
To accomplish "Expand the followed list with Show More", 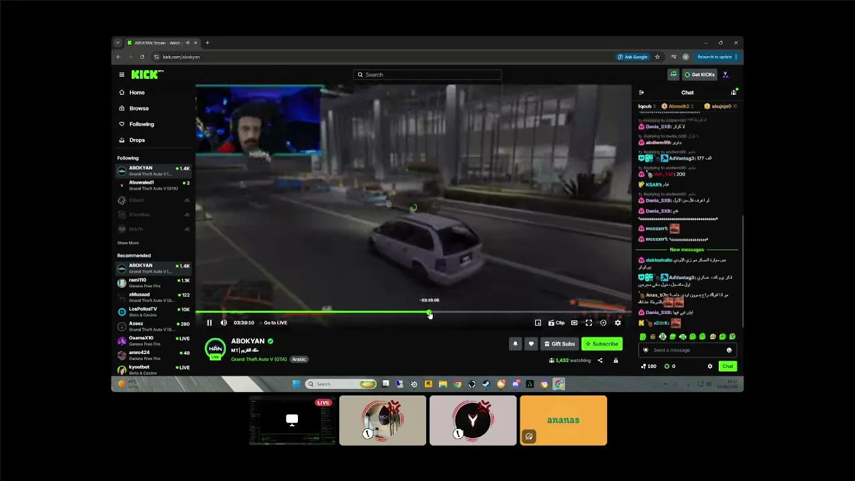I will coord(128,243).
